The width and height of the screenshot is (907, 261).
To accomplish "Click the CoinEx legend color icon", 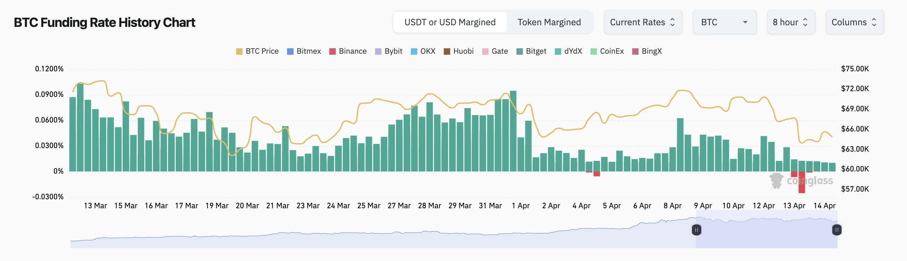I will click(594, 51).
